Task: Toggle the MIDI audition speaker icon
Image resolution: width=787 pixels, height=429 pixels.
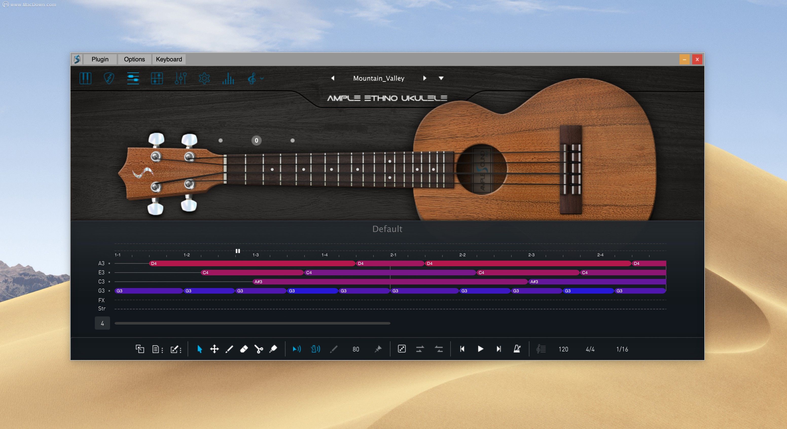Action: click(315, 349)
